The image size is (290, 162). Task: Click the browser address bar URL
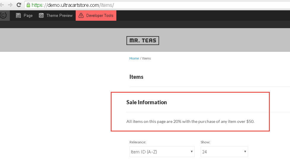click(73, 5)
